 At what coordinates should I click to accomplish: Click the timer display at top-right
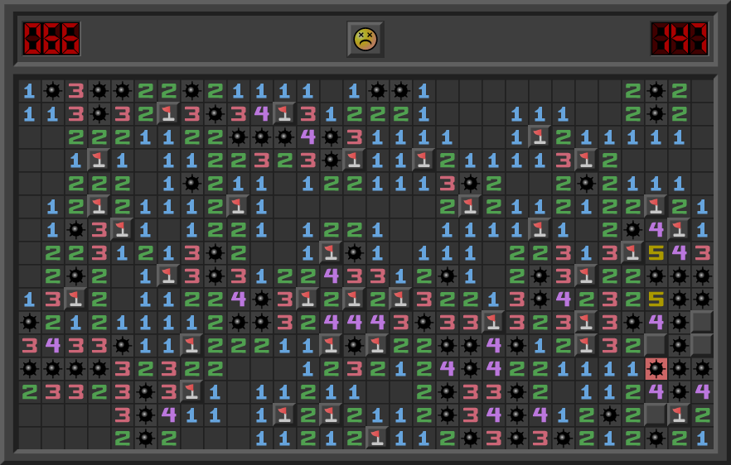pyautogui.click(x=679, y=39)
